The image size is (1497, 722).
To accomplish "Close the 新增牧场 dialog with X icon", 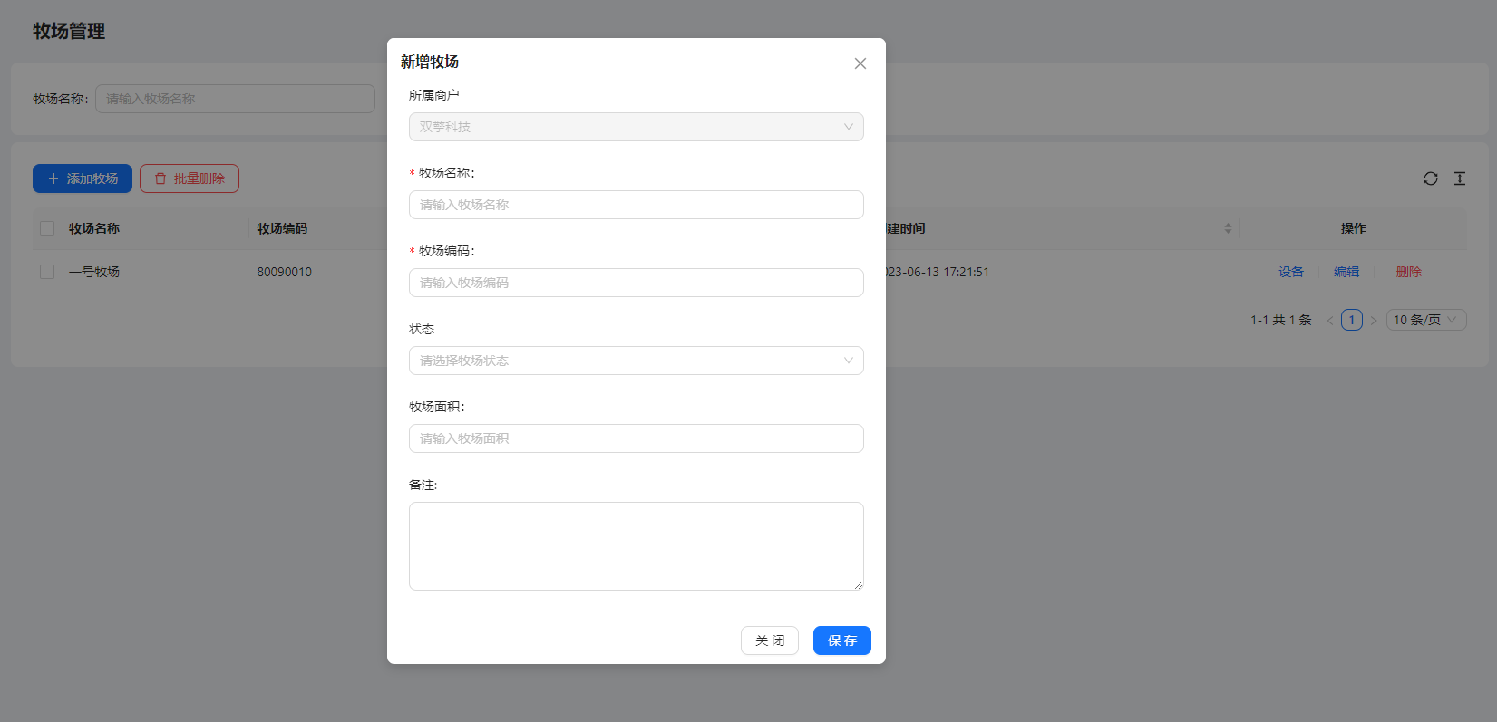I will [x=860, y=63].
